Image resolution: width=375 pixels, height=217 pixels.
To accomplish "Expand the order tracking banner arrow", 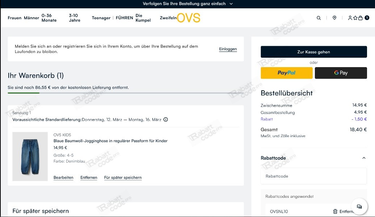I will 231,4.
